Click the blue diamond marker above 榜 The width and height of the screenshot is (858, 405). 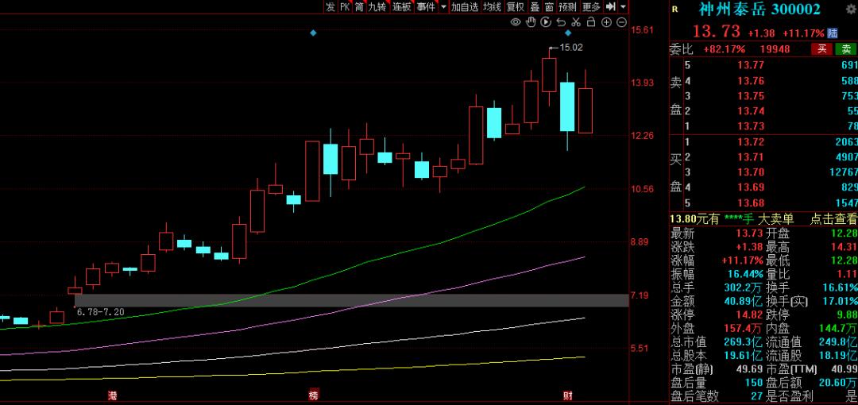tap(313, 33)
